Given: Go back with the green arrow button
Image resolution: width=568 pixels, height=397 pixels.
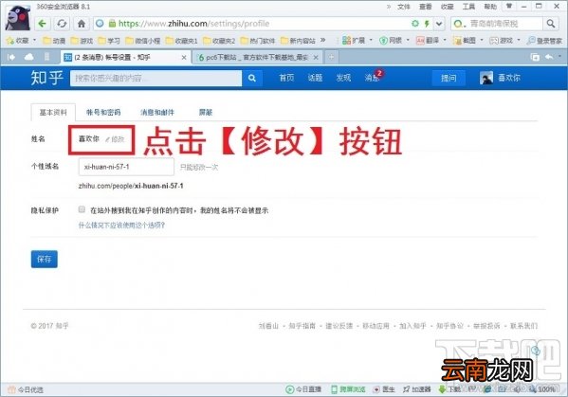Looking at the screenshot, I should click(x=43, y=24).
